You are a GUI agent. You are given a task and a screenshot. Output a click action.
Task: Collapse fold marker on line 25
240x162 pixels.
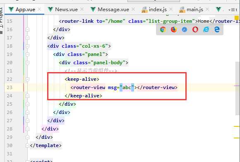[28, 104]
